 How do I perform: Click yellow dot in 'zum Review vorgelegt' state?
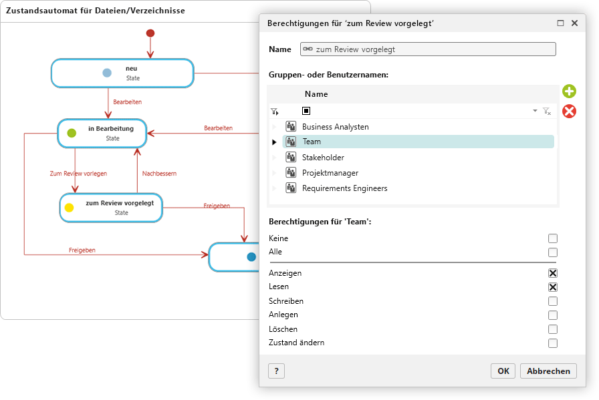click(69, 208)
